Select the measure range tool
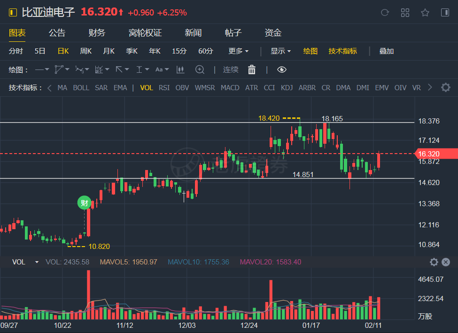Viewport: 458px width, 333px height. coord(140,70)
